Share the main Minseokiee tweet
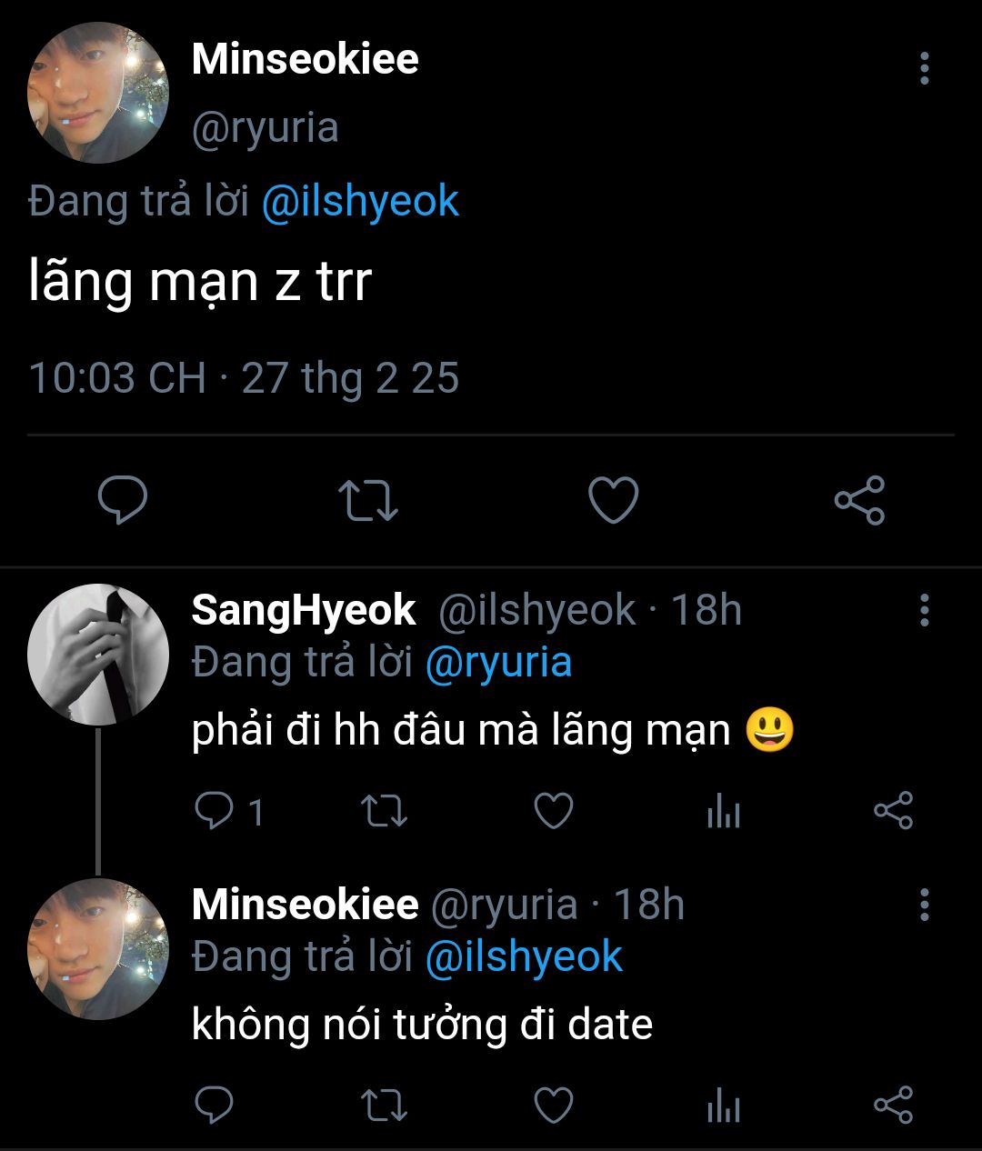 tap(859, 500)
